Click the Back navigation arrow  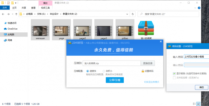tap(3, 14)
